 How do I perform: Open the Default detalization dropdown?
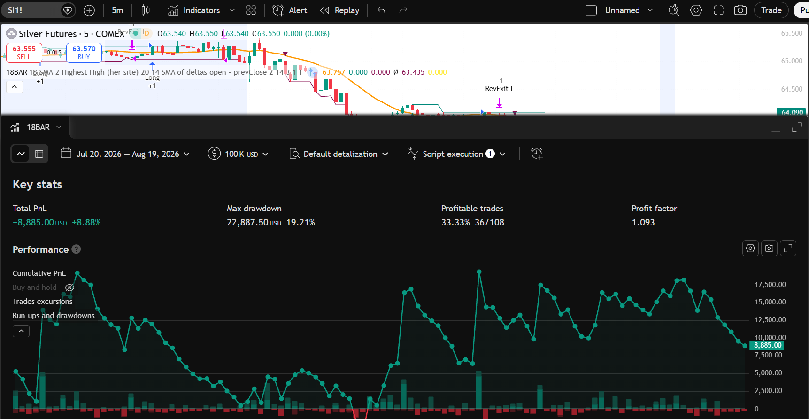point(346,154)
